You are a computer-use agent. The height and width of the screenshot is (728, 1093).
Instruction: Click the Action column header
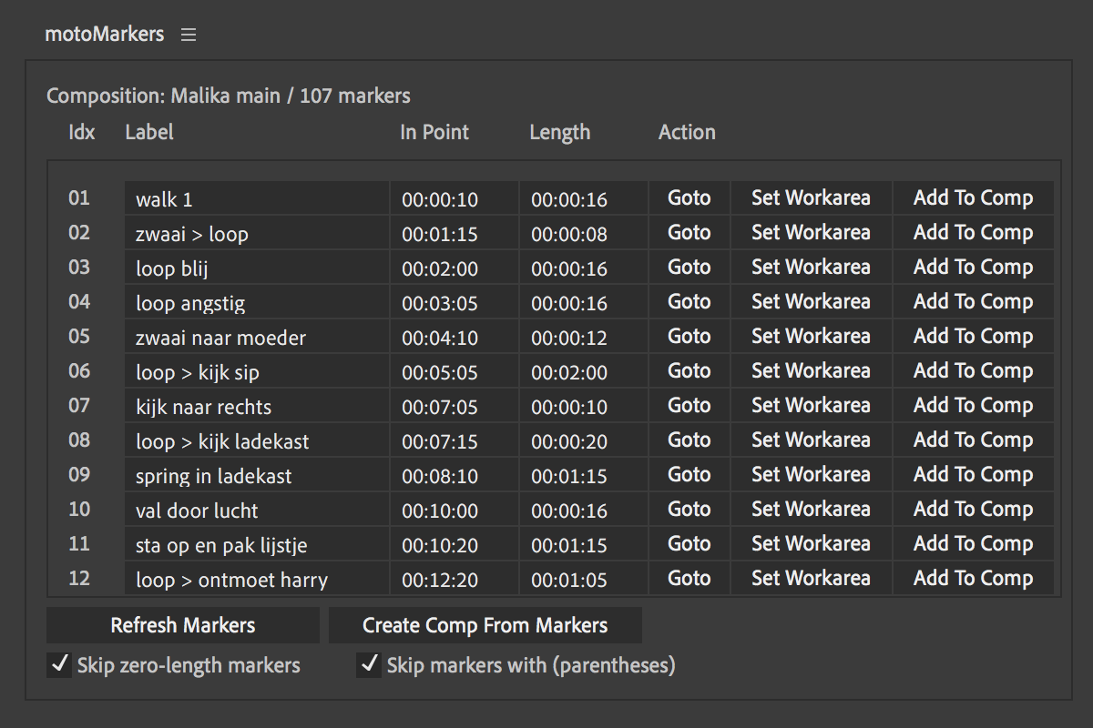pos(687,132)
